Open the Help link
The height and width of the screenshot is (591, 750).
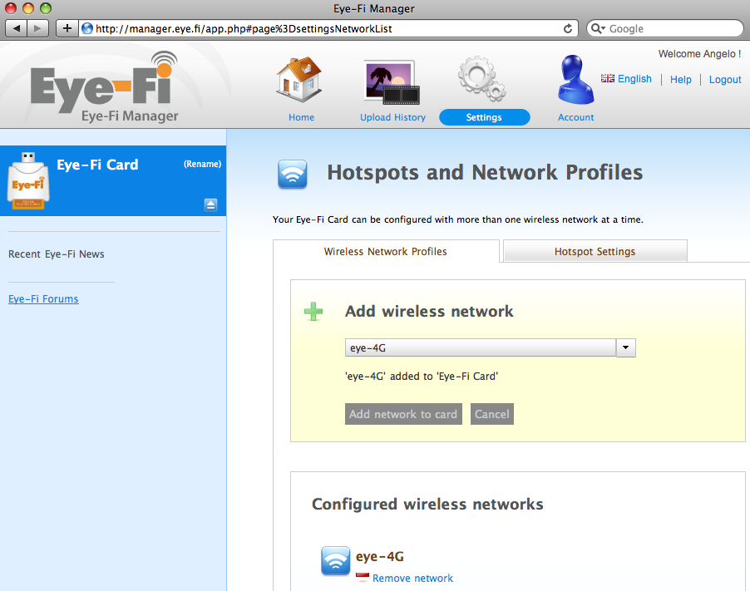(681, 79)
